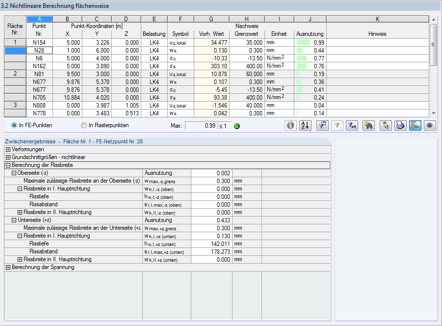Collapse Rissbreite in I. Hauptrichtung under Oberseite
Image resolution: width=442 pixels, height=326 pixels.
[x=20, y=189]
